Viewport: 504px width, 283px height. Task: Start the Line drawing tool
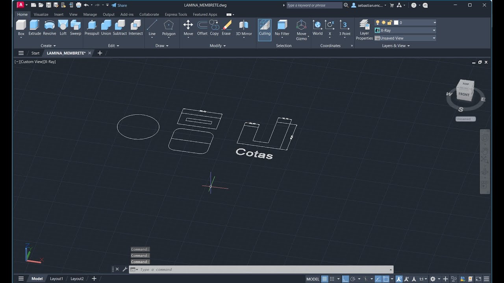pyautogui.click(x=152, y=28)
